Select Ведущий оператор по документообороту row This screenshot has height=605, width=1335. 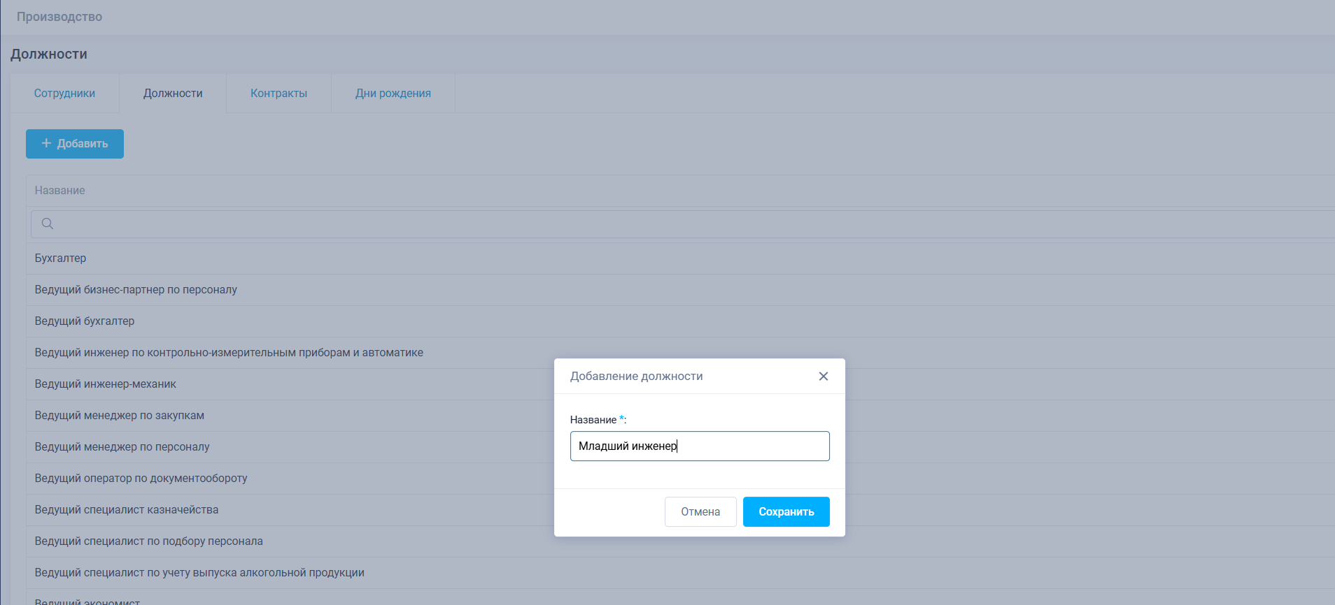click(x=141, y=478)
